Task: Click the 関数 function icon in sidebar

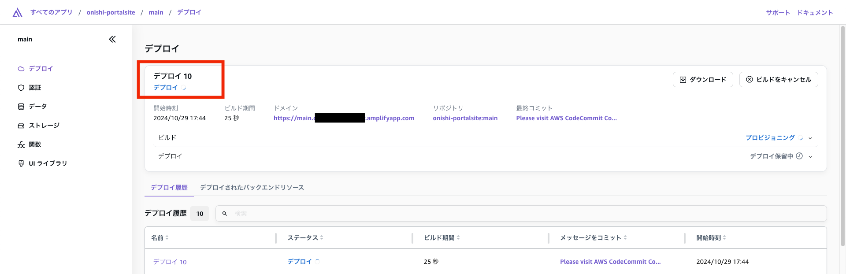Action: click(x=21, y=144)
